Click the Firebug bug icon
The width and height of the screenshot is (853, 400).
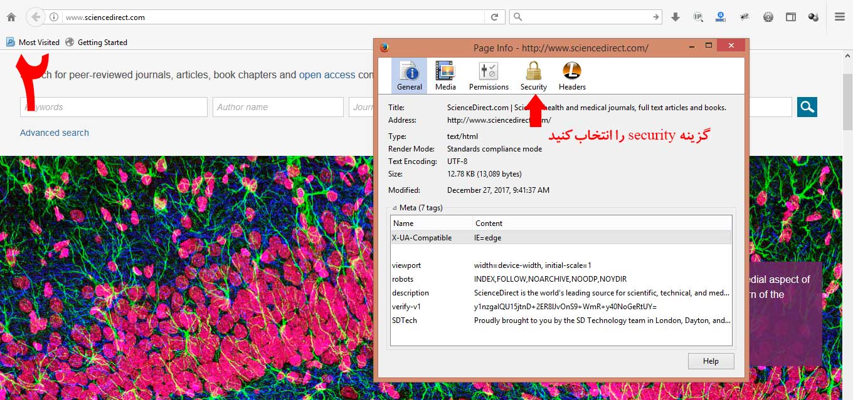coord(744,17)
